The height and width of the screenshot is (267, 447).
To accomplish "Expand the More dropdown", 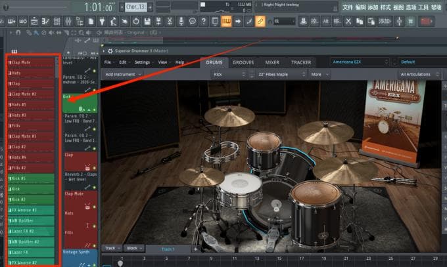I will point(319,74).
